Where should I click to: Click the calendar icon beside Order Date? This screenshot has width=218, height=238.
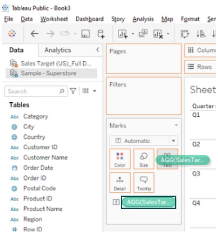15,168
